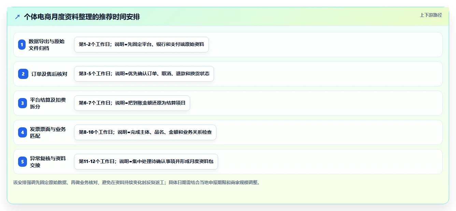Click the 上下游路径 label at top right
456x211 pixels.
point(431,15)
